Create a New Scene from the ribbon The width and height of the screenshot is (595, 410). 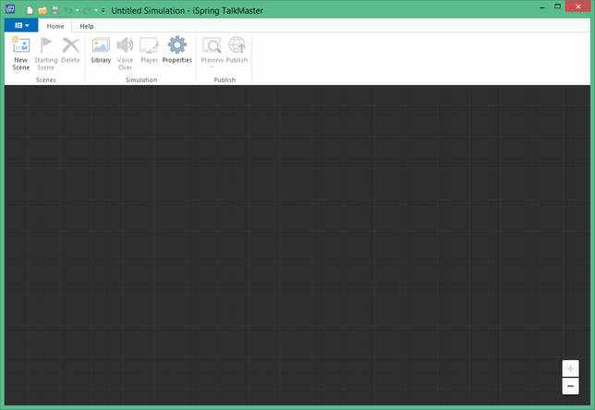[x=21, y=54]
